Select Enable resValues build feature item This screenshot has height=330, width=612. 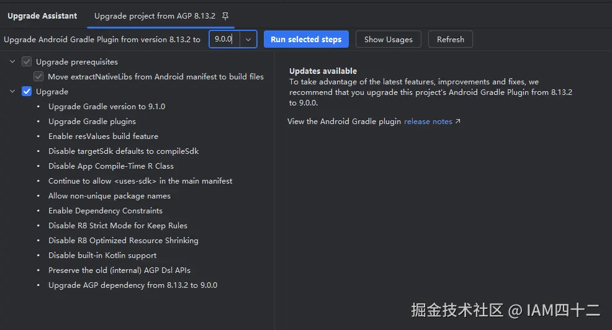coord(103,136)
